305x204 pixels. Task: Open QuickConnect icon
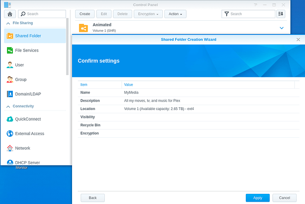pos(10,119)
